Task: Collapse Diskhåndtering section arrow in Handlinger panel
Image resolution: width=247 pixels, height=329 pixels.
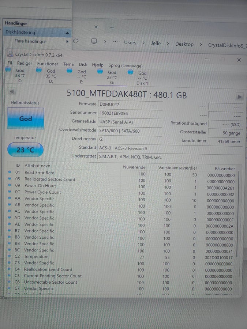Action: click(67, 33)
